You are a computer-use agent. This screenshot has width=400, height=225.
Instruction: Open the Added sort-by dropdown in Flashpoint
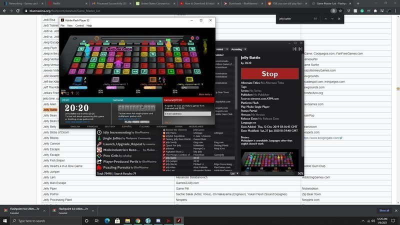[x=222, y=49]
